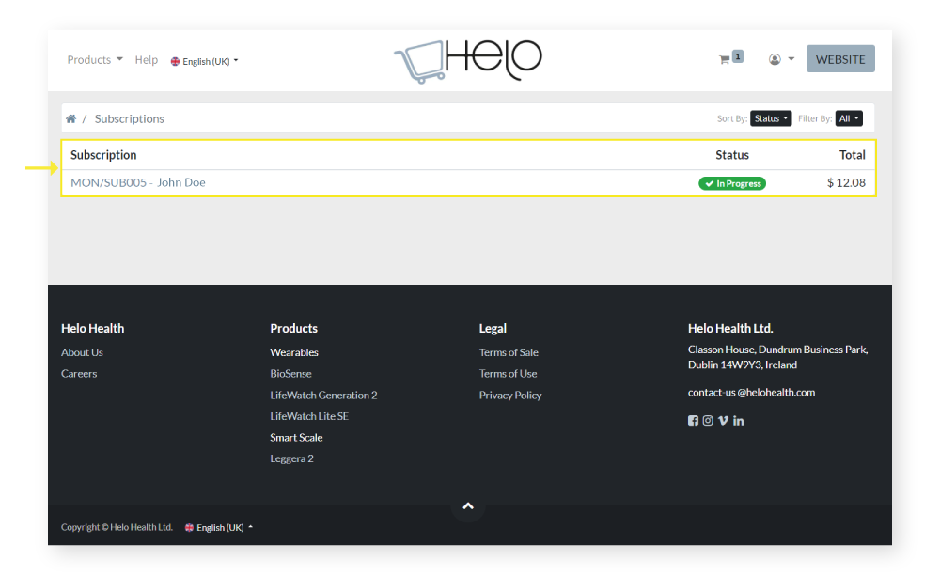Open the Help menu item
This screenshot has height=575, width=940.
pos(147,60)
